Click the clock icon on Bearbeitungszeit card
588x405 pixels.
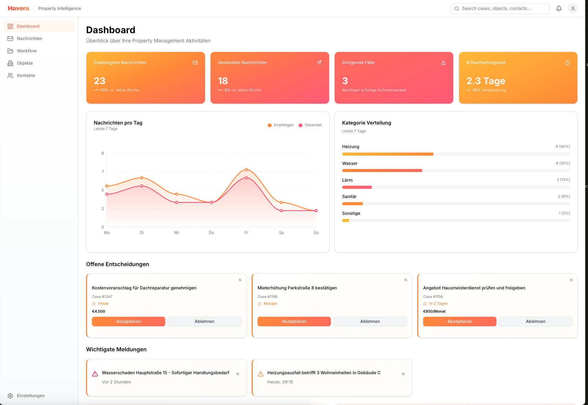coord(567,63)
